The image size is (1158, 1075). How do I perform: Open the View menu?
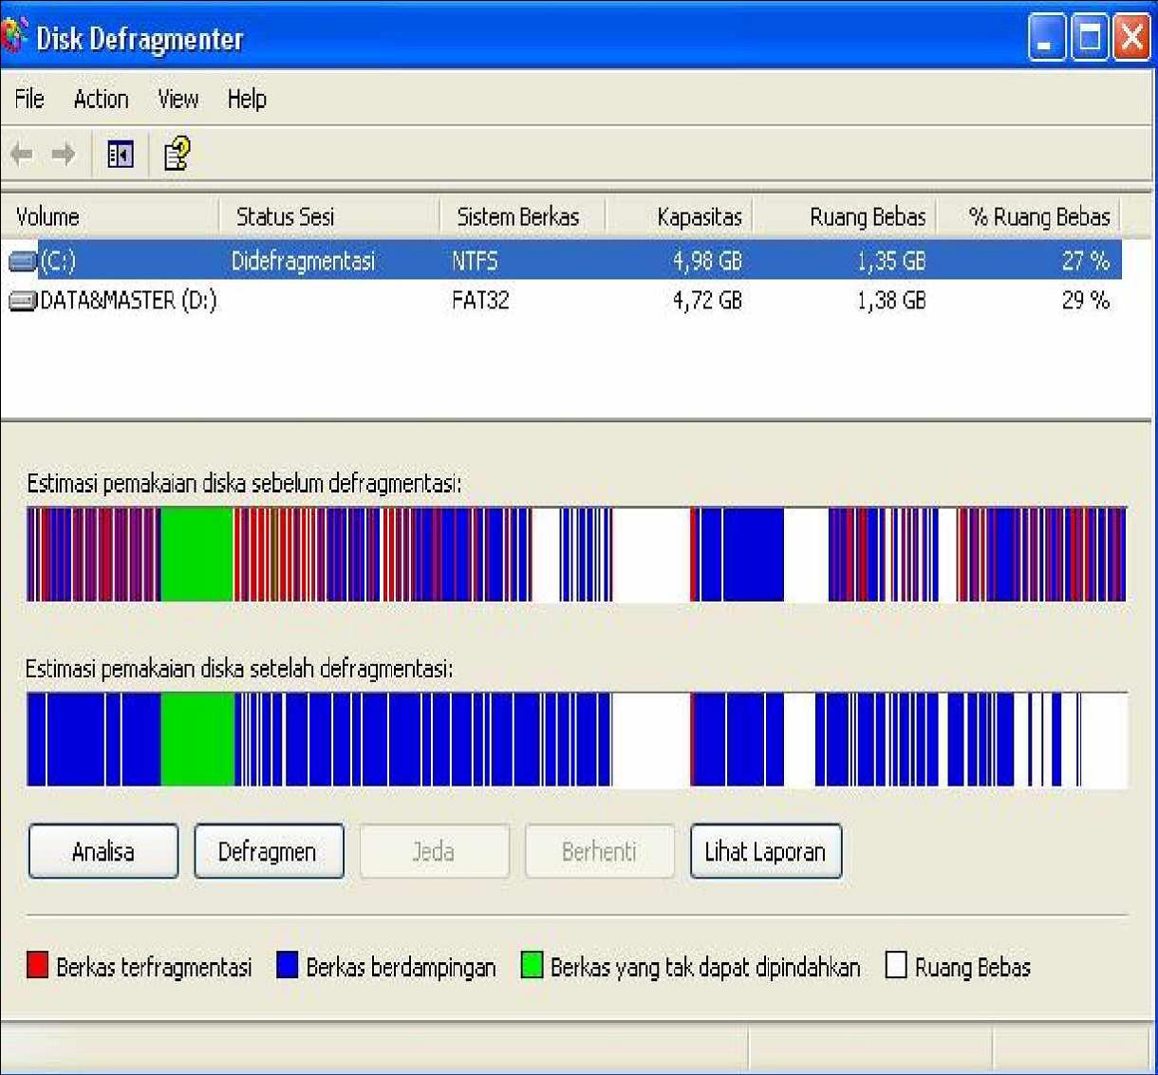pos(177,99)
